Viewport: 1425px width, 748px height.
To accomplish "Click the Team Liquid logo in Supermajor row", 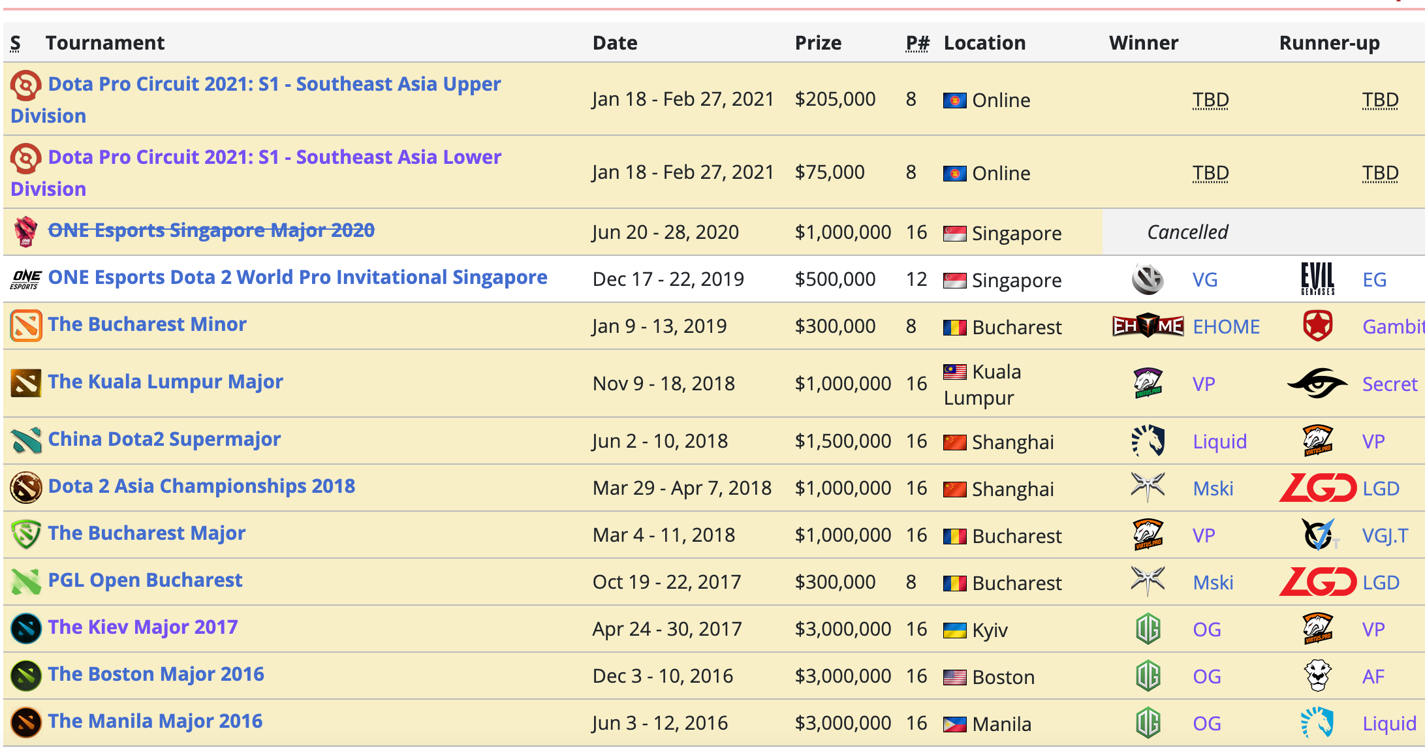I will point(1148,441).
